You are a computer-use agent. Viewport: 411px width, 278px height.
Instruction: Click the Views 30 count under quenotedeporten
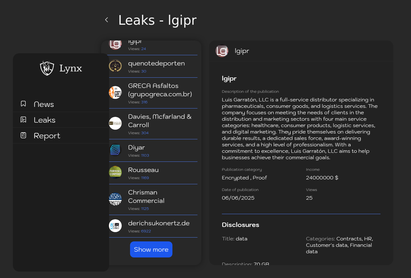(137, 71)
